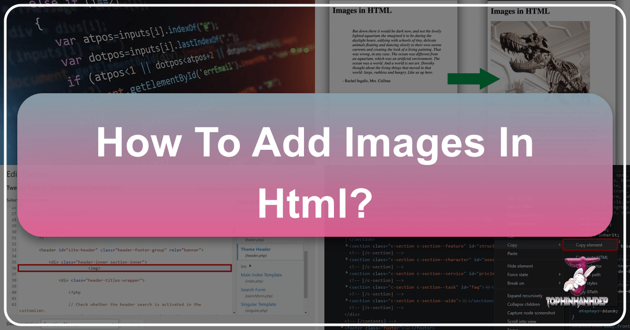Click the highlighted img tag line in the editor

pos(95,268)
